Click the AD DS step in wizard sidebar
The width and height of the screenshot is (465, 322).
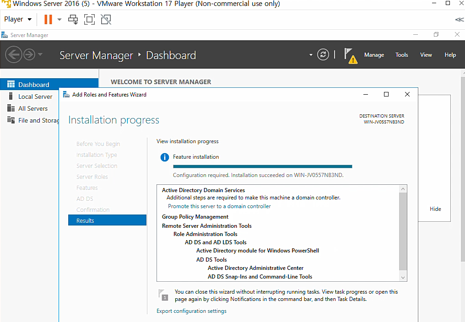click(x=85, y=199)
